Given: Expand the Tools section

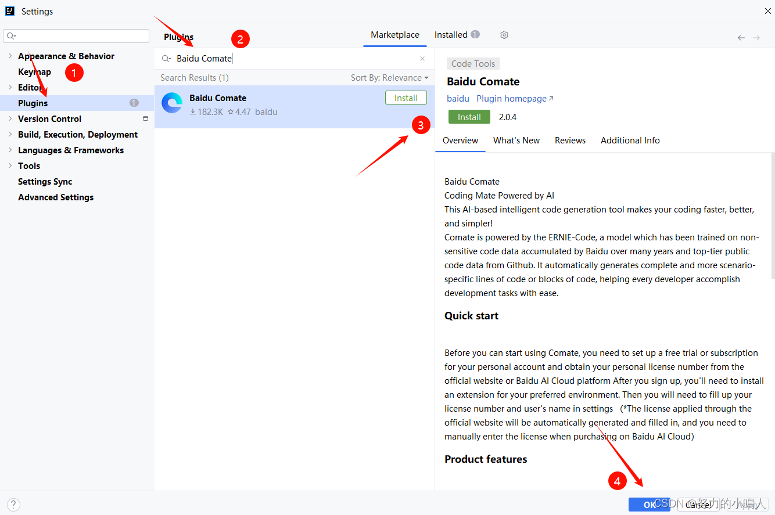Looking at the screenshot, I should click(x=10, y=165).
